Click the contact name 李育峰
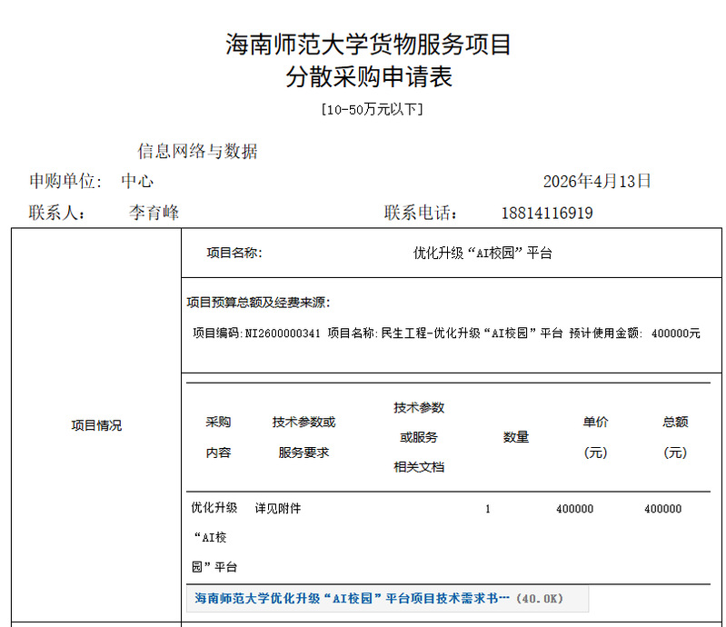 (x=154, y=213)
